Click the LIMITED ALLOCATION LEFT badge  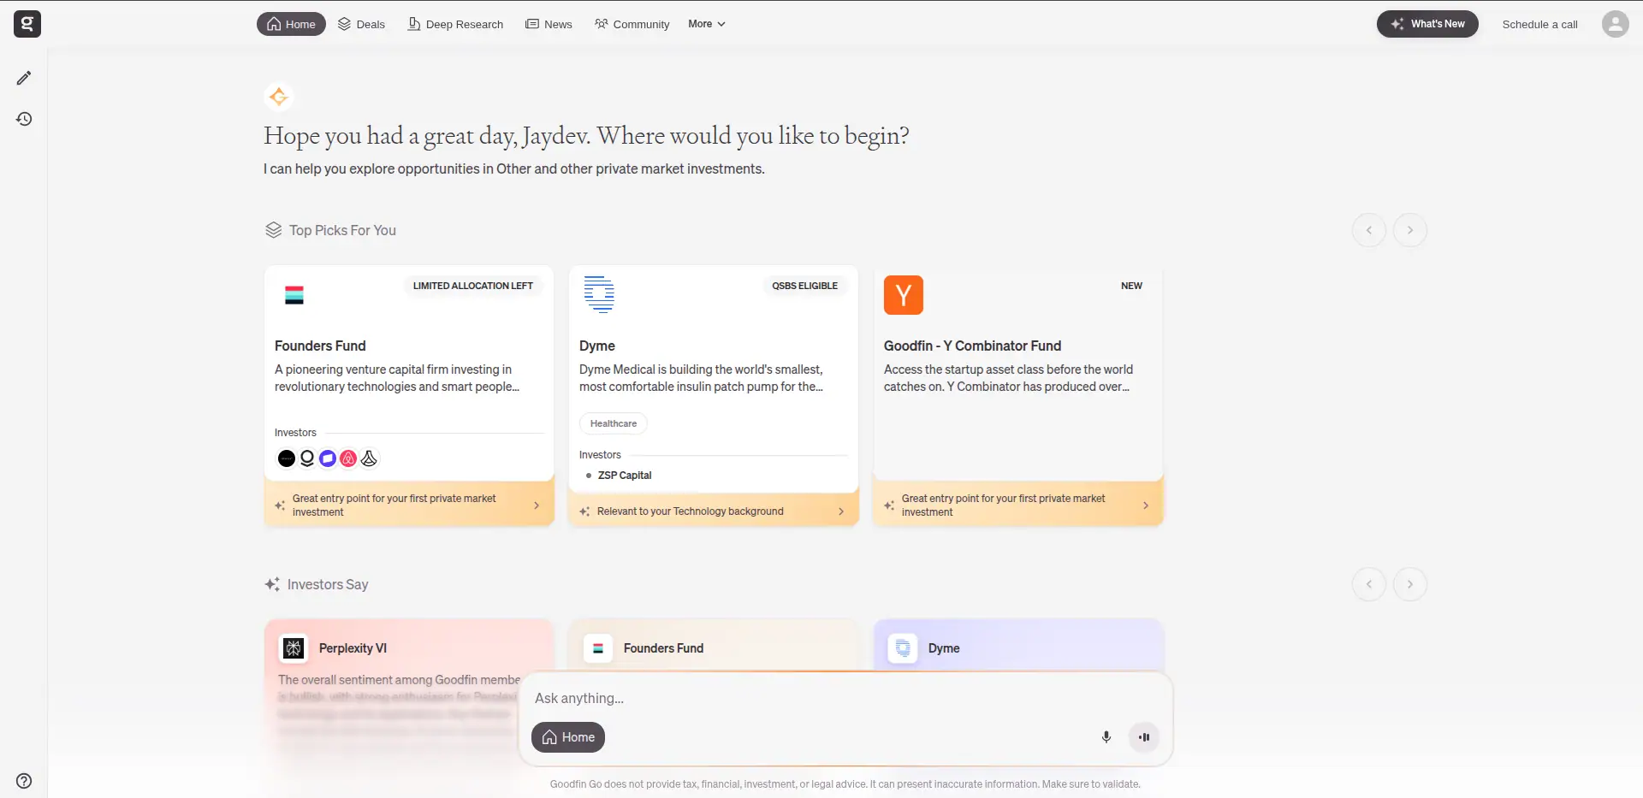click(473, 286)
